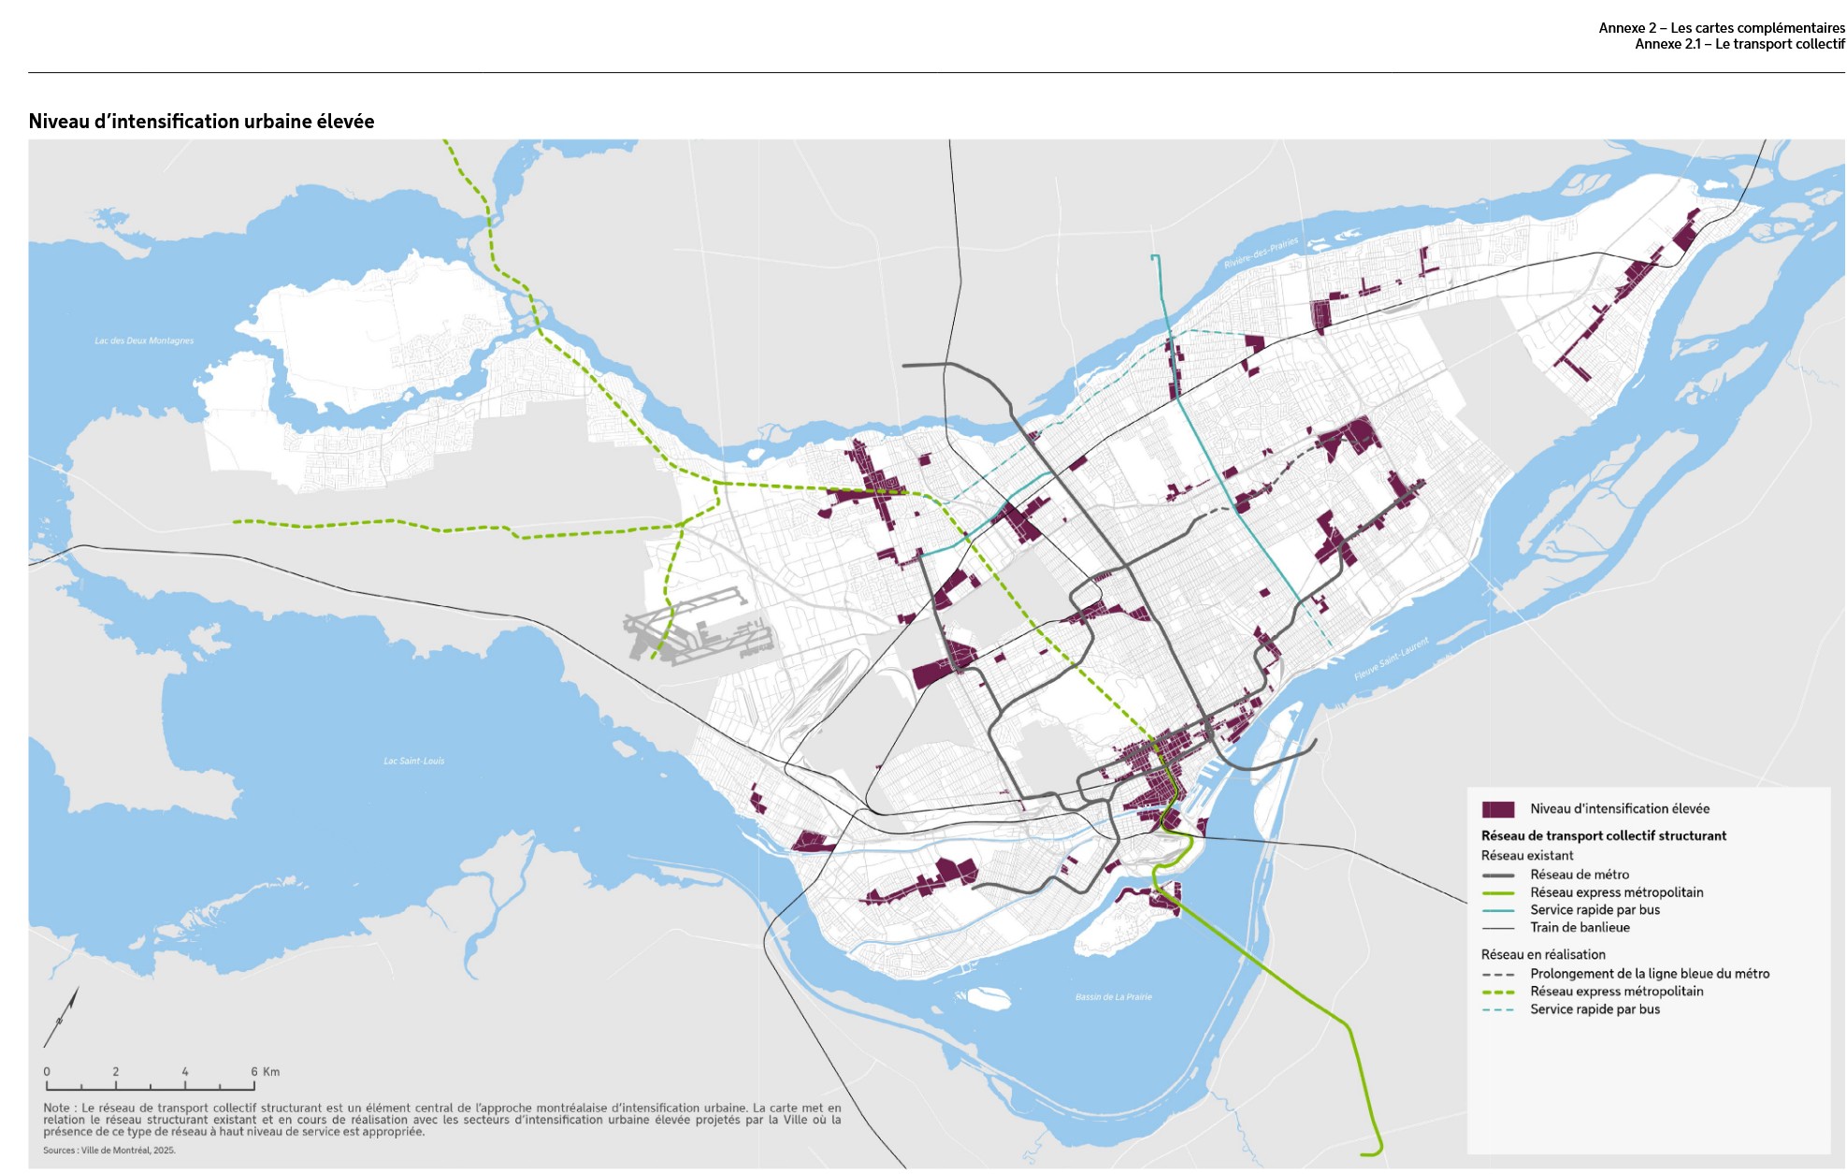Click the Réseau en réalisation legend subheading
This screenshot has height=1174, width=1847.
coord(1542,955)
